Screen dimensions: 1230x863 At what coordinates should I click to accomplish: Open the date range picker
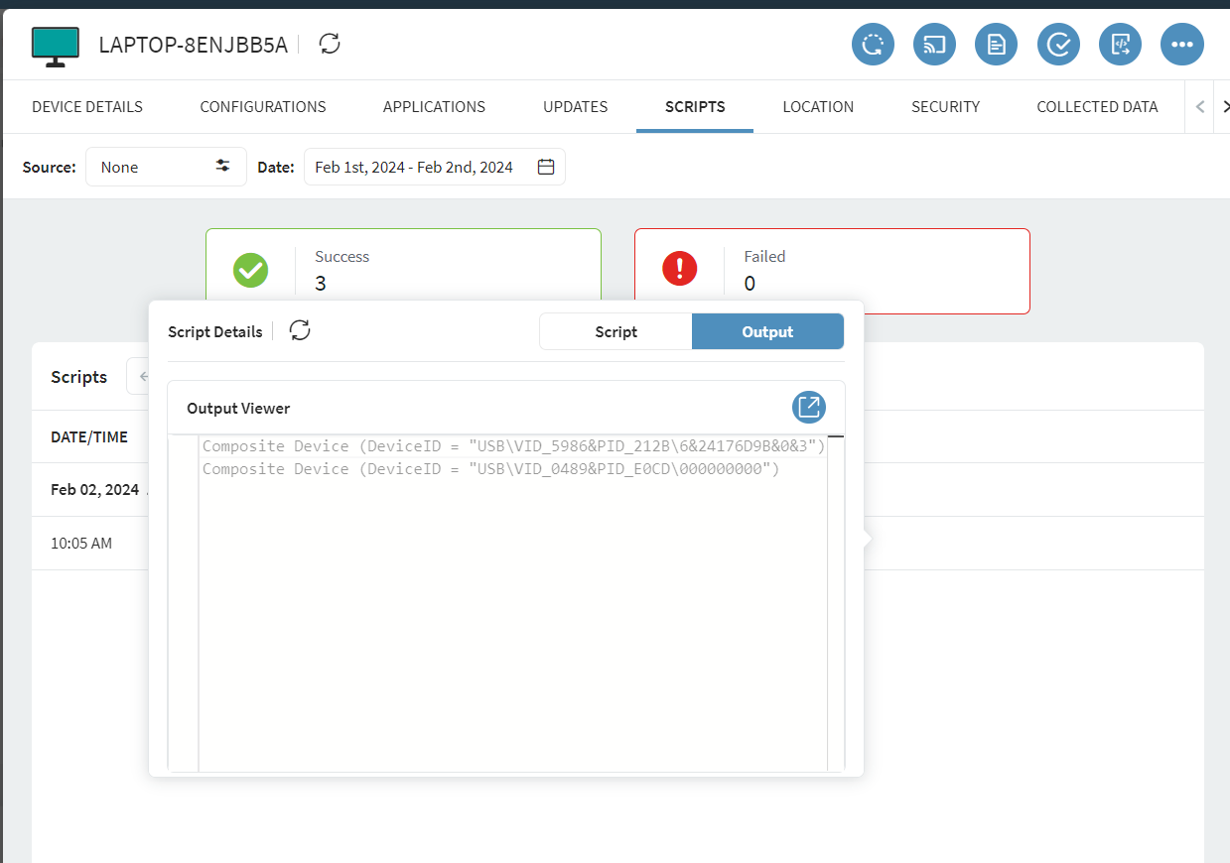(x=434, y=167)
